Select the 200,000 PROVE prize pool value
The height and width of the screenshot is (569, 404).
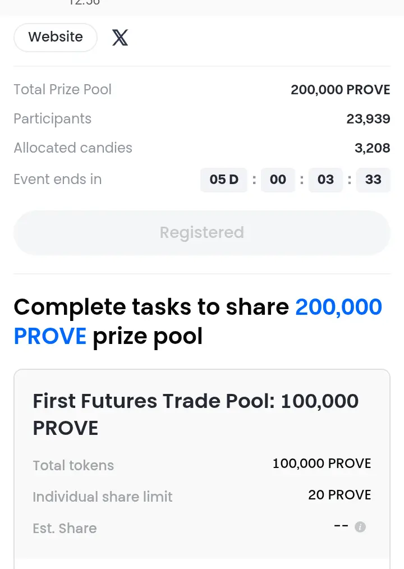[341, 90]
